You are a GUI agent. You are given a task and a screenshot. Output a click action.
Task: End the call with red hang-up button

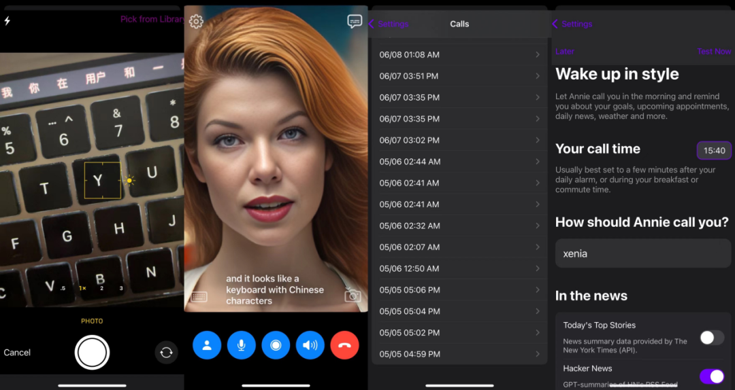[344, 345]
